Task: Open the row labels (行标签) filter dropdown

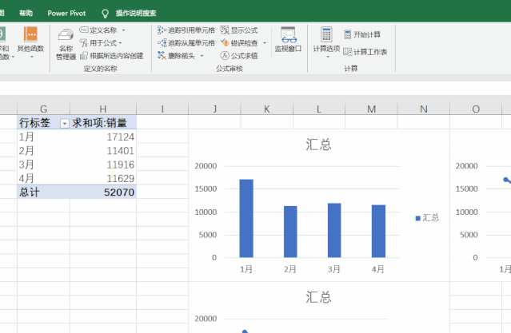Action: pos(64,124)
